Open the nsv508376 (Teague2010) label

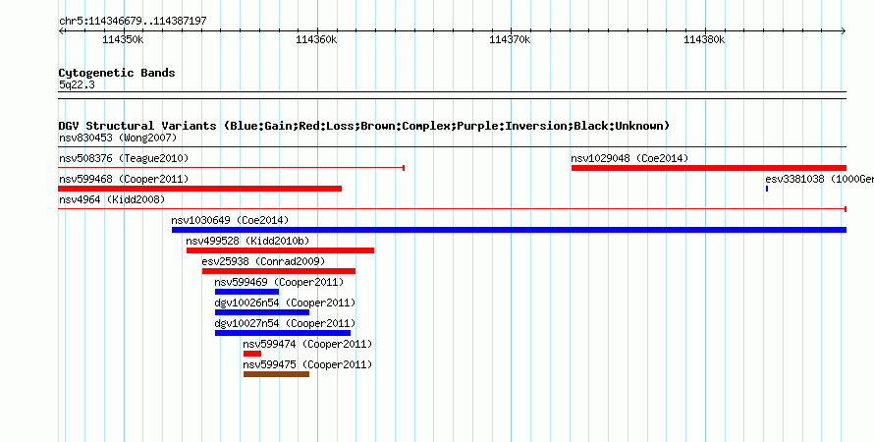pos(124,158)
